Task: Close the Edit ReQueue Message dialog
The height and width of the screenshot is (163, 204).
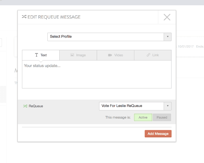Action: [167, 17]
